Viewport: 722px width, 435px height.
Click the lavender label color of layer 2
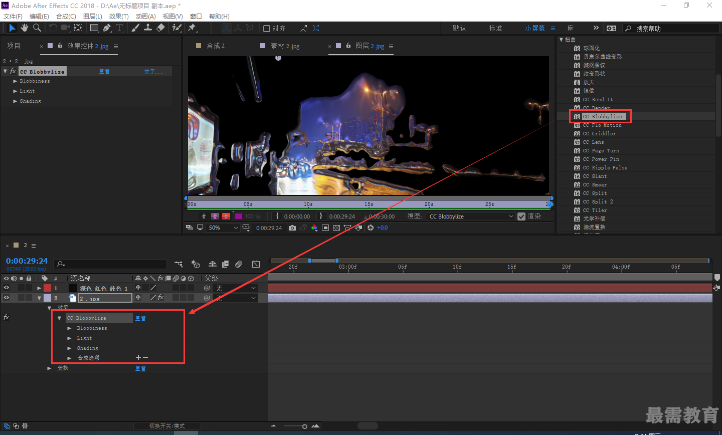point(47,298)
